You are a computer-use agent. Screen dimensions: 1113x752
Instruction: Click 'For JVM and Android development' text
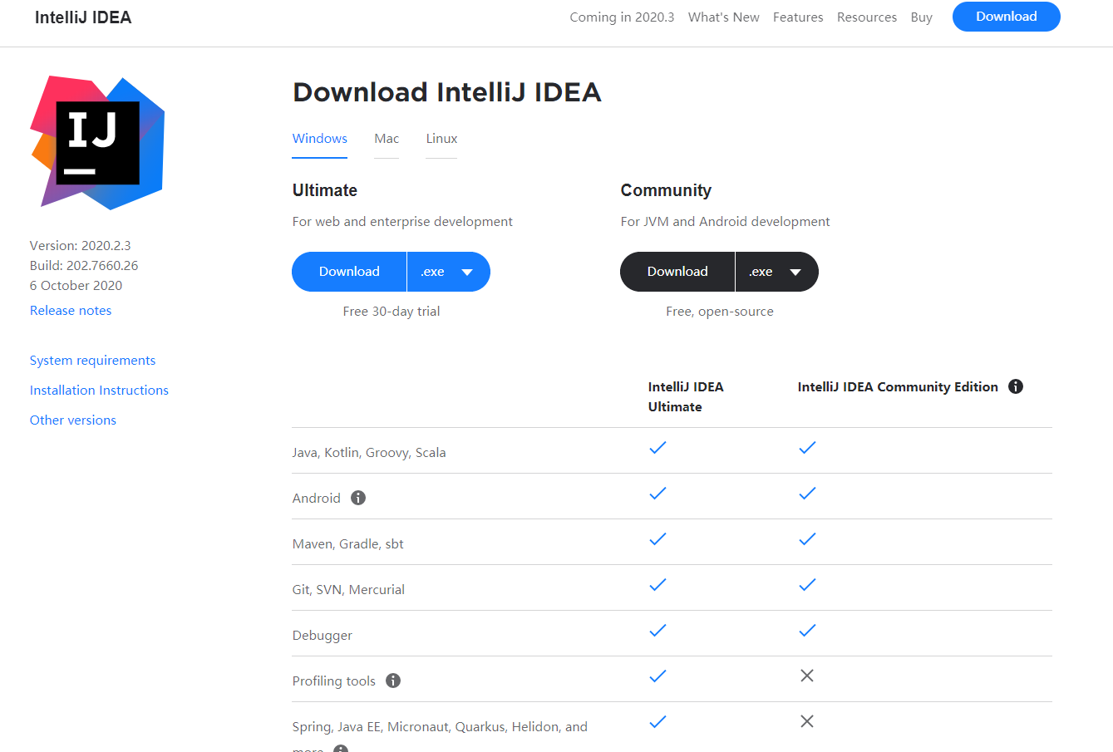point(725,222)
